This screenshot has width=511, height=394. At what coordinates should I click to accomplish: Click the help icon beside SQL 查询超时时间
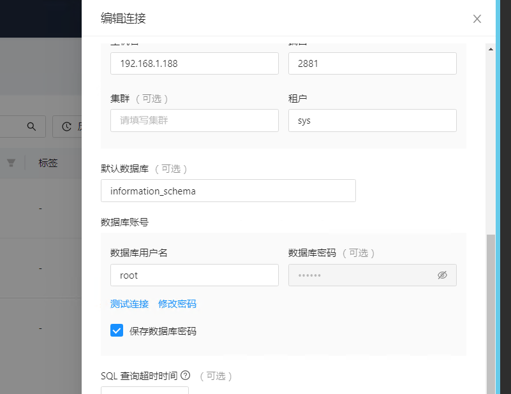(x=186, y=376)
